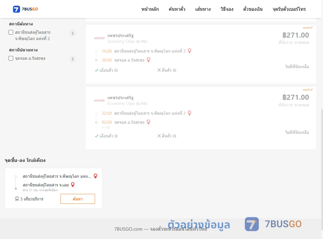Screen dimensions: 323x239
Task: Click สถานีขนส่งผู้โดยสาร จ.เลย station name
Action: click(x=46, y=185)
